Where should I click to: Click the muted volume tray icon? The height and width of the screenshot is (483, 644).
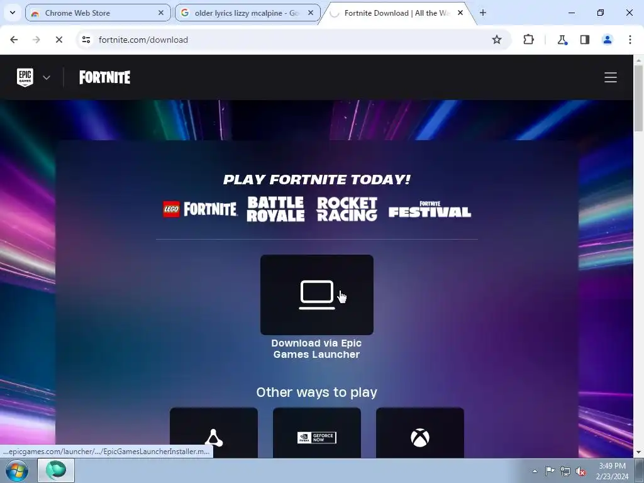[x=580, y=471]
